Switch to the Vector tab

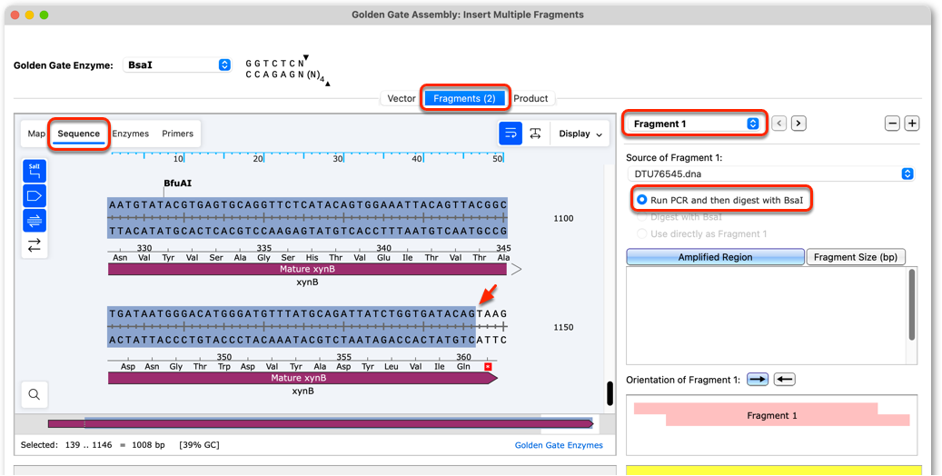402,98
